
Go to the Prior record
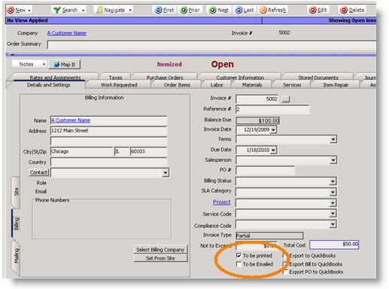(x=190, y=10)
